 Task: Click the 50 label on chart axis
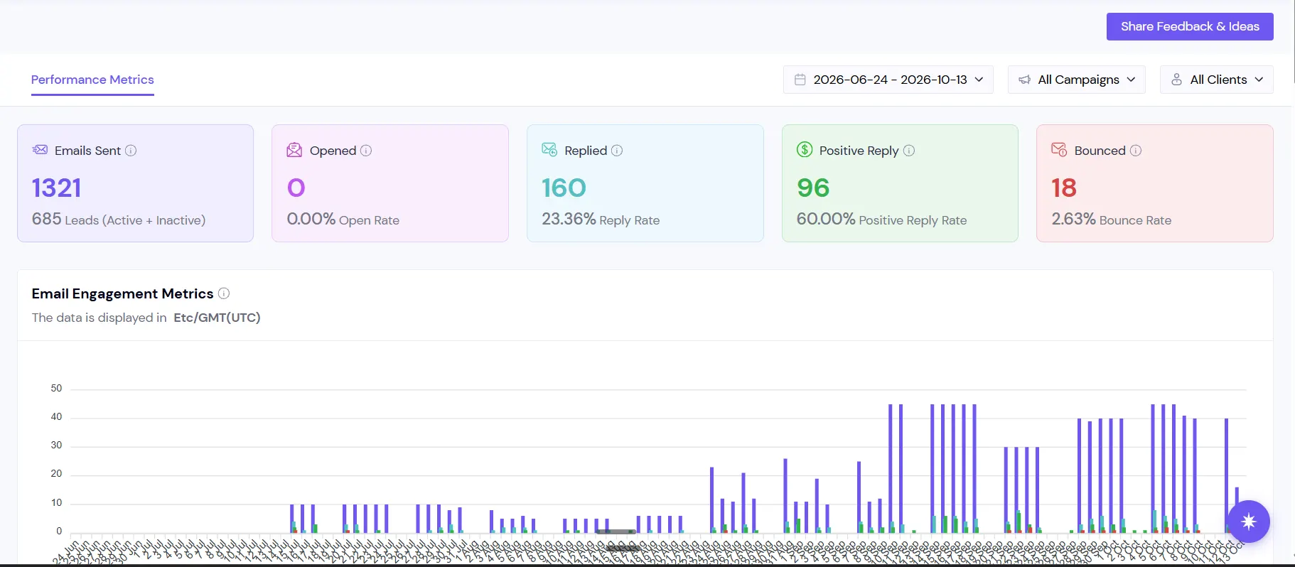56,388
